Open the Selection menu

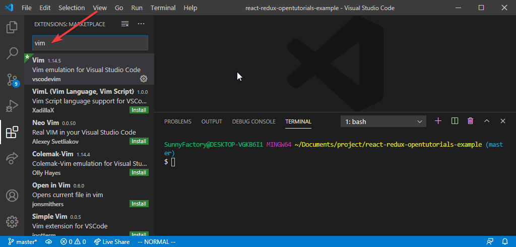(72, 8)
